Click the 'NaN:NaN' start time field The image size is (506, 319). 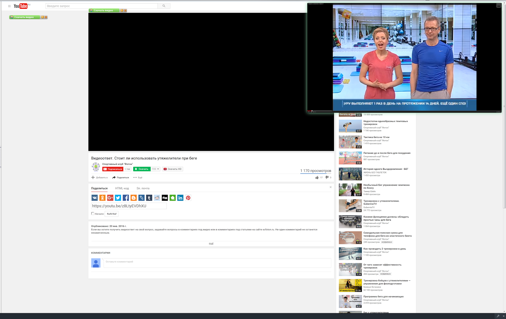point(112,214)
